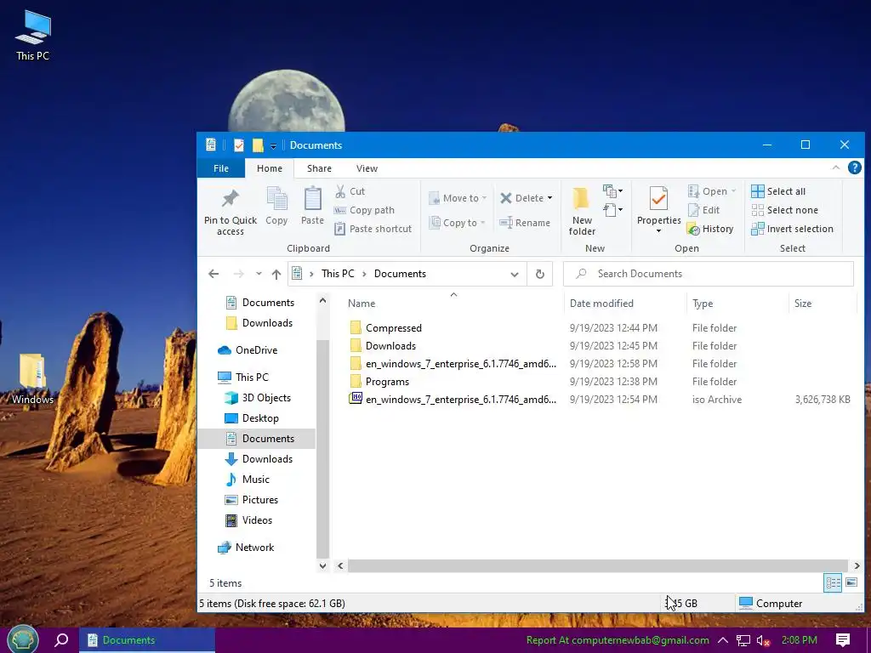871x653 pixels.
Task: Open the File menu tab
Action: click(221, 168)
